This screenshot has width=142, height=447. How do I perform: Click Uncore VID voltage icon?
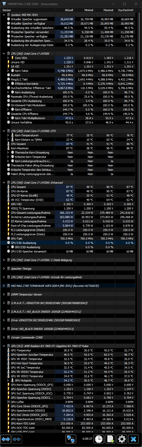9,62
